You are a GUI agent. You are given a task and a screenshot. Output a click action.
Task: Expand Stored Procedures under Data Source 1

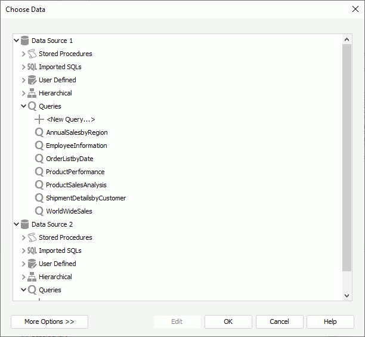[23, 54]
